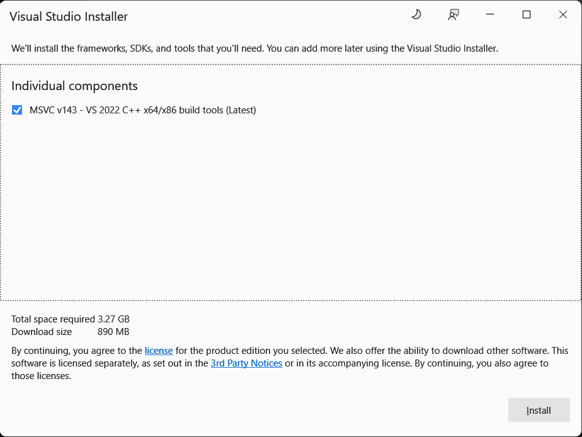Click the Individual components heading

(x=74, y=86)
